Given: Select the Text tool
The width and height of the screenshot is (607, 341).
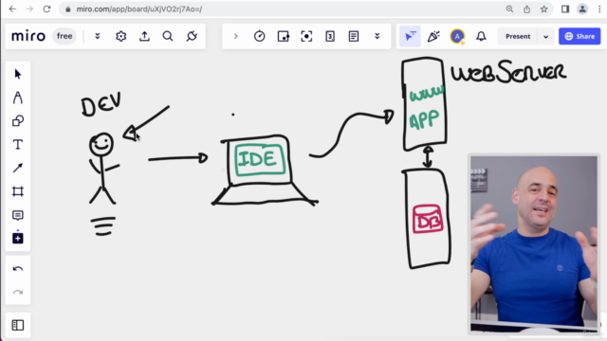Looking at the screenshot, I should click(x=17, y=145).
